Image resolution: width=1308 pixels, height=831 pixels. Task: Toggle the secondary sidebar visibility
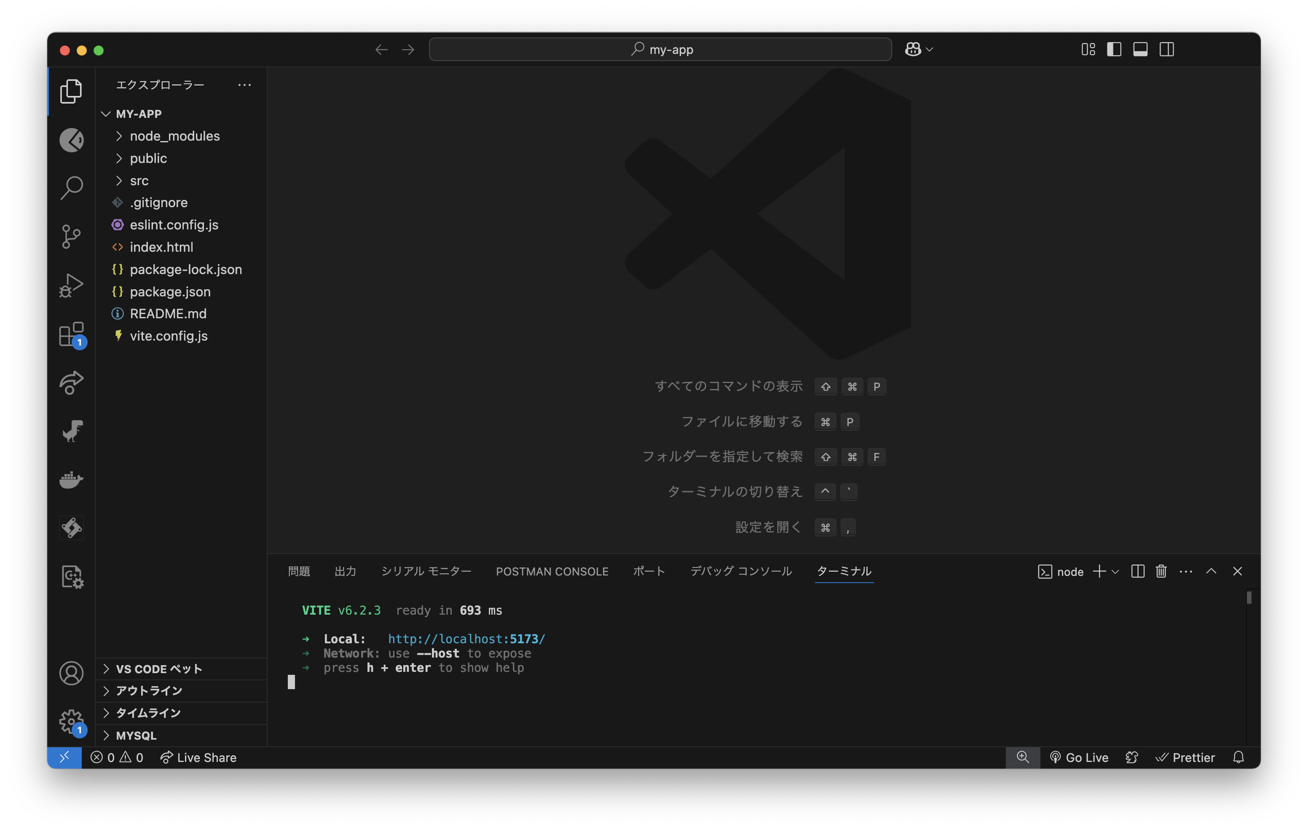point(1166,49)
